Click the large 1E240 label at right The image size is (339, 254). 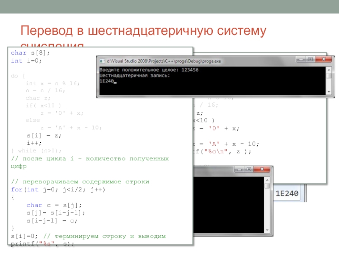coord(287,193)
